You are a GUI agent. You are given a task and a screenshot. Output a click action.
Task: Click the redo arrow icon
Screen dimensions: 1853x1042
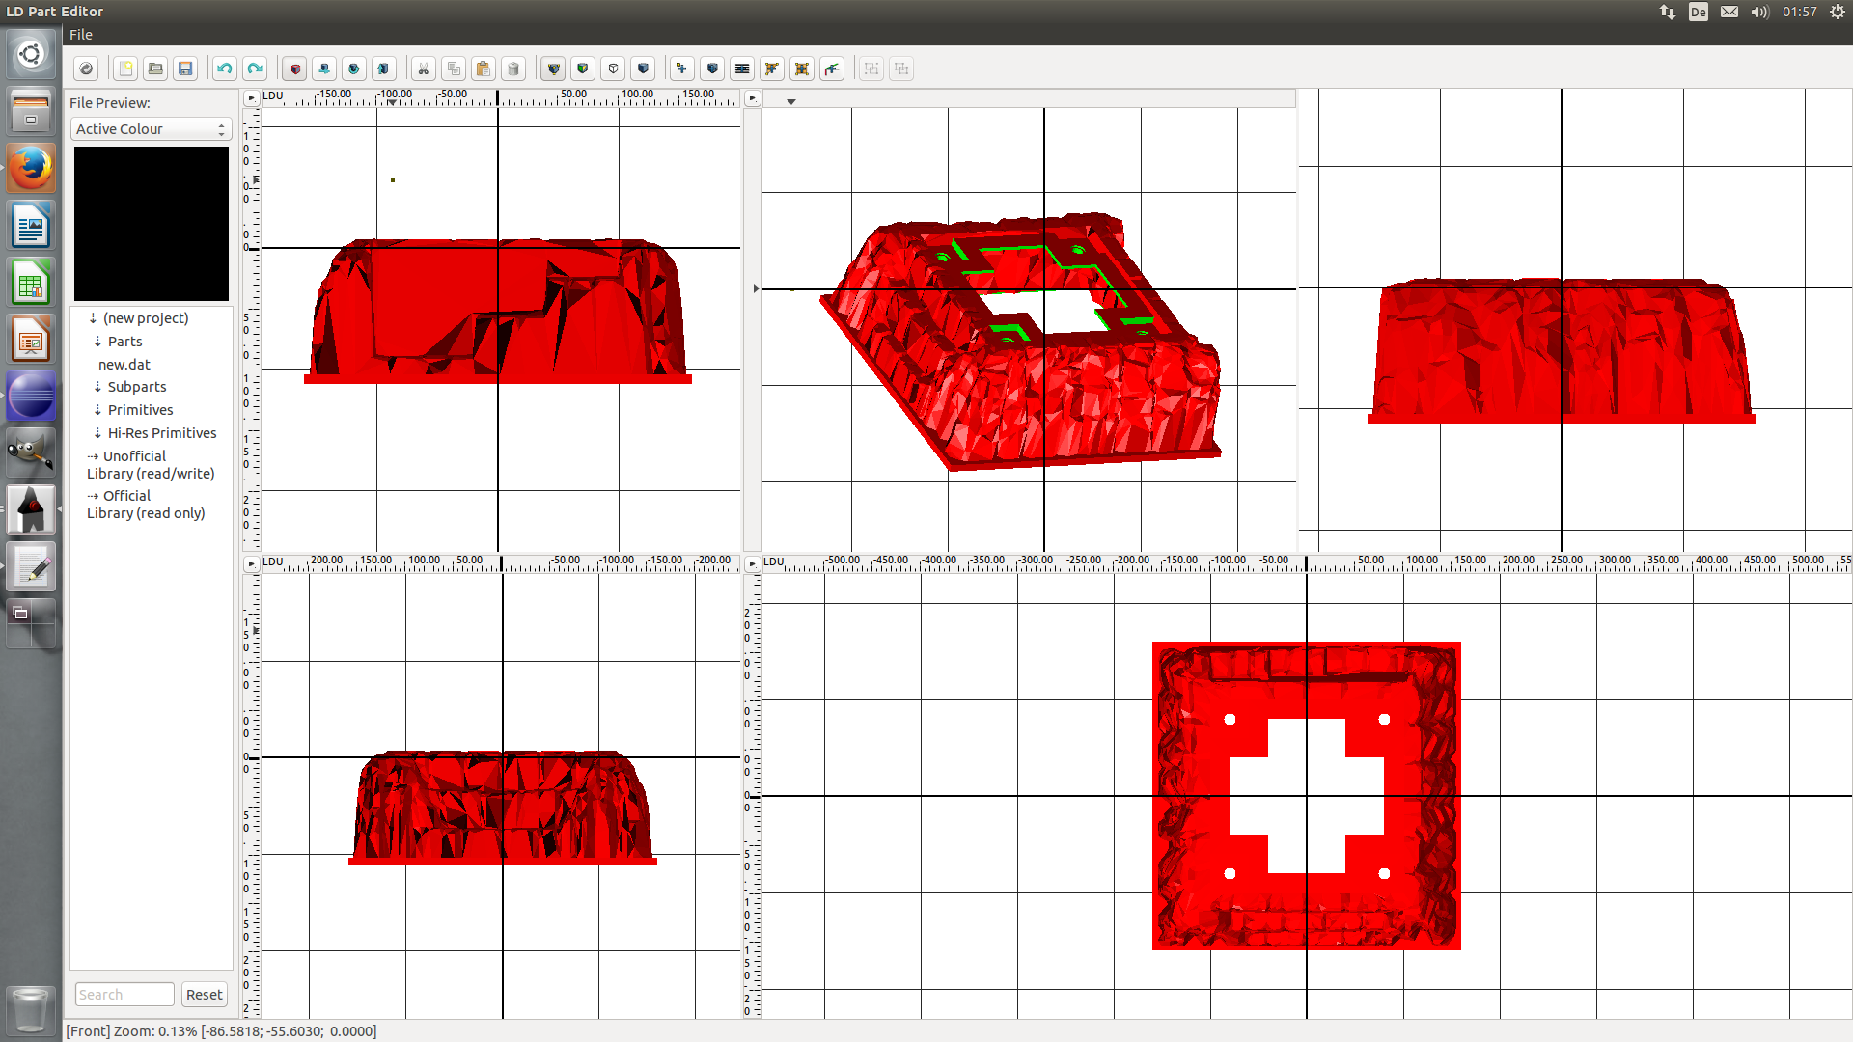[255, 69]
